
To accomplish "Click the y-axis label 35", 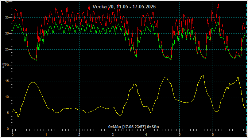I will point(7,17).
